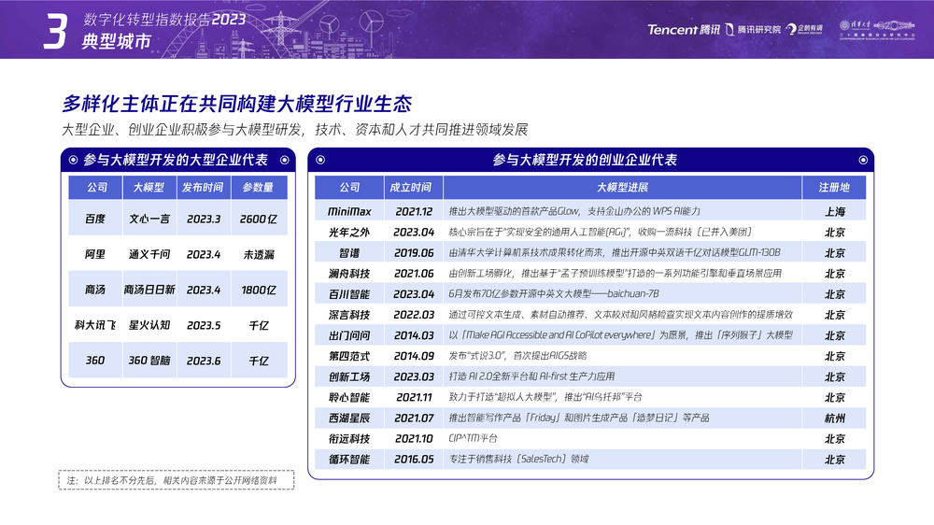Click the 智谱 company cell

coord(349,252)
